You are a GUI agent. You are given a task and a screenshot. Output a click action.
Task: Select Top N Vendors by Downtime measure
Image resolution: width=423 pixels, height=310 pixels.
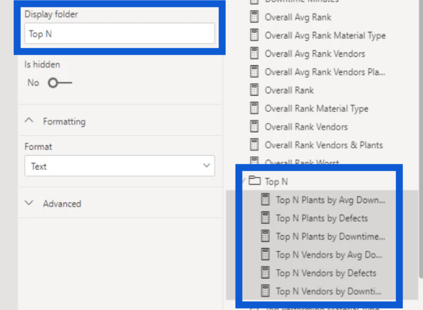(x=328, y=291)
